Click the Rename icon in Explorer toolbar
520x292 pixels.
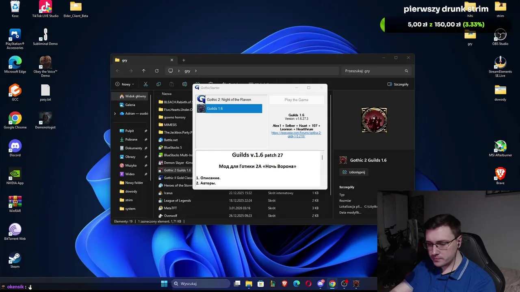[184, 84]
